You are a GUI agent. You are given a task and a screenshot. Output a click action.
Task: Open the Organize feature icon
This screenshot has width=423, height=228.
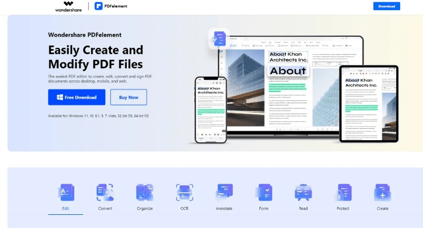(145, 193)
